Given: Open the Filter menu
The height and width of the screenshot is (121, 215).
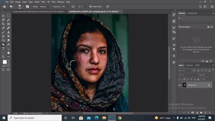Looking at the screenshot, I should (x=43, y=2).
